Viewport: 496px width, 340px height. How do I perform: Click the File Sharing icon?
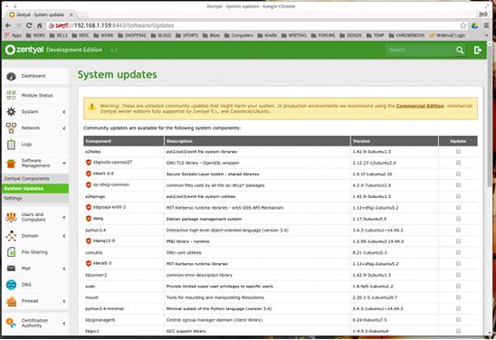pyautogui.click(x=11, y=252)
